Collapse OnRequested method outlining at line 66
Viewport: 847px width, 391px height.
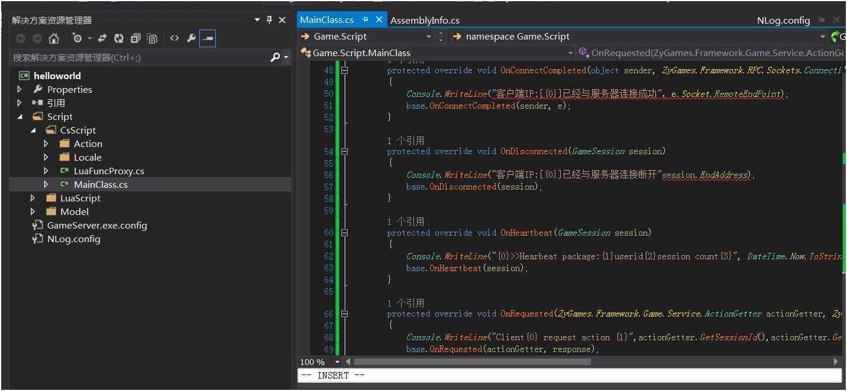[344, 314]
